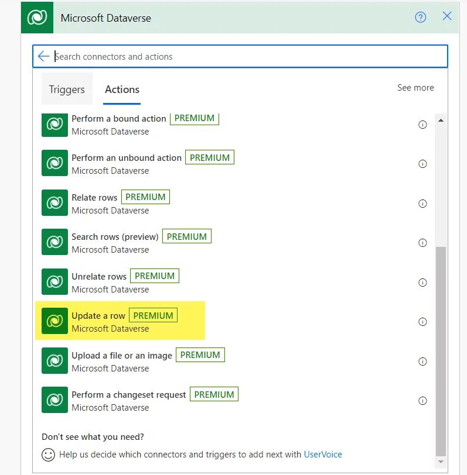The image size is (467, 475).
Task: Select the Relate rows action label
Action: coord(94,198)
